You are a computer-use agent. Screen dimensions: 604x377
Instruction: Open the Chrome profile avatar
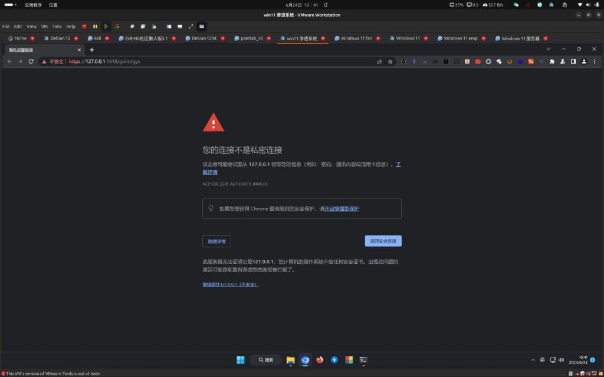point(583,61)
